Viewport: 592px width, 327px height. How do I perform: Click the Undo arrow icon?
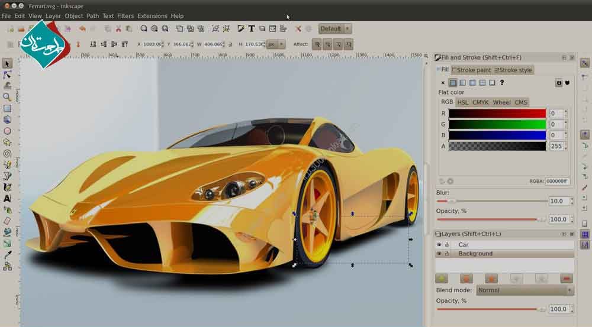point(82,28)
